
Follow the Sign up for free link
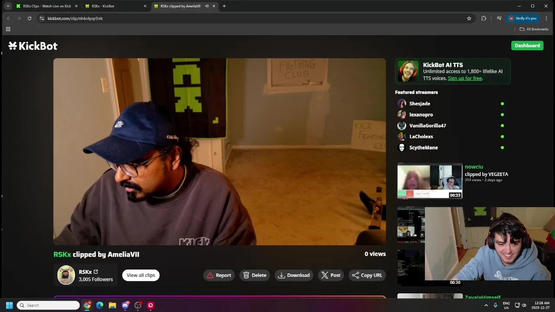(465, 78)
